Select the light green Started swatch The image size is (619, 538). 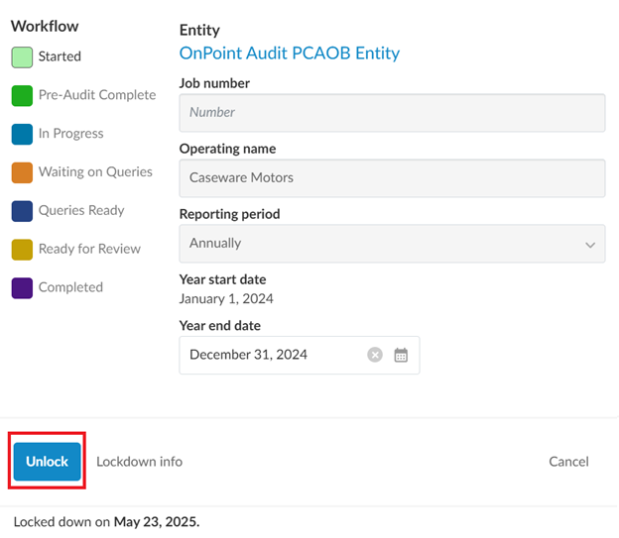click(22, 57)
